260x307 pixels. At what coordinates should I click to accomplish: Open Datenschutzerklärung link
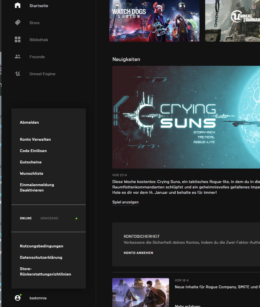tap(41, 257)
